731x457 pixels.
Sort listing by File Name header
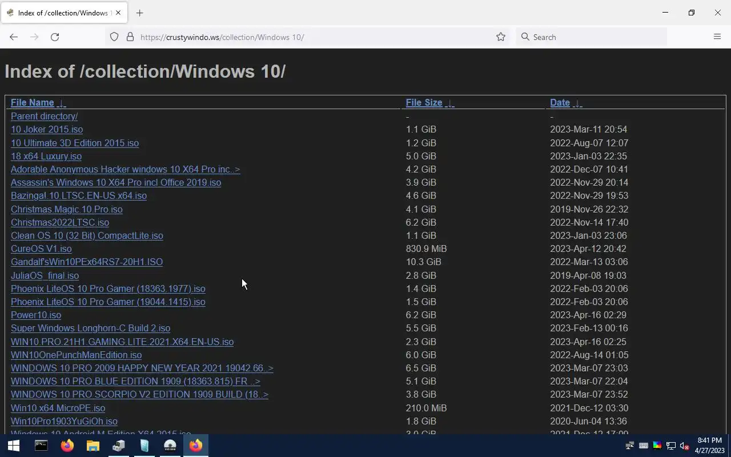pyautogui.click(x=33, y=103)
